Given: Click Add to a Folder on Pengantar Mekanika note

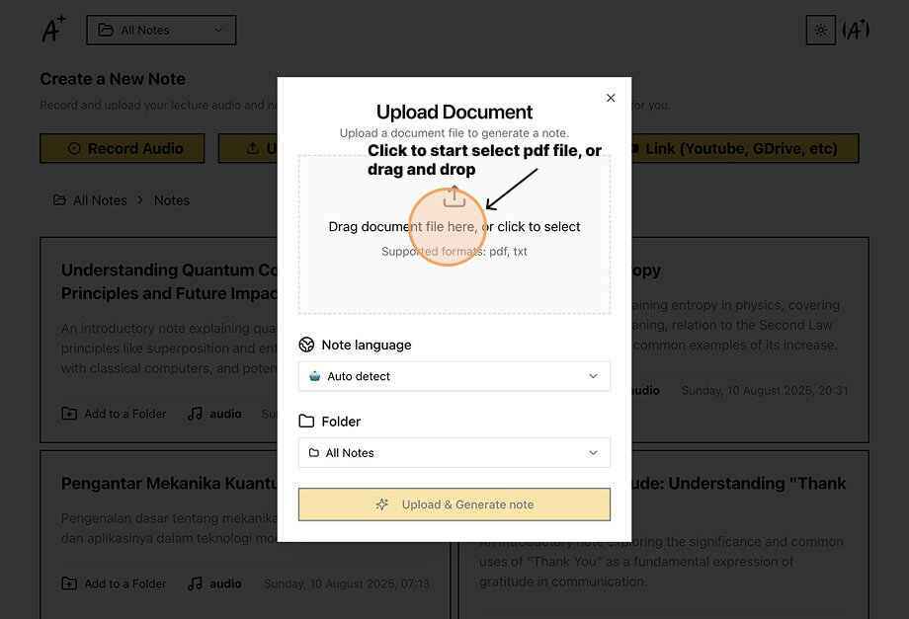Looking at the screenshot, I should (x=115, y=583).
